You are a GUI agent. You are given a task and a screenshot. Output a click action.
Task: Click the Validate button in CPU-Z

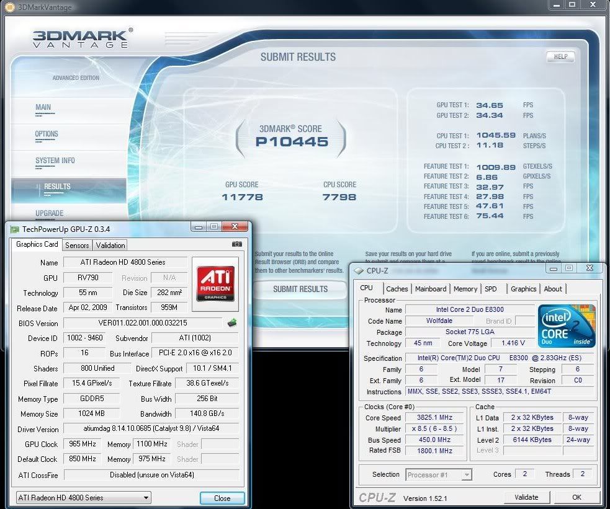(526, 497)
